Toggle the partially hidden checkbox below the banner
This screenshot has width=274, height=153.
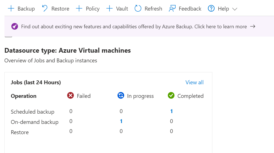coord(8,36)
